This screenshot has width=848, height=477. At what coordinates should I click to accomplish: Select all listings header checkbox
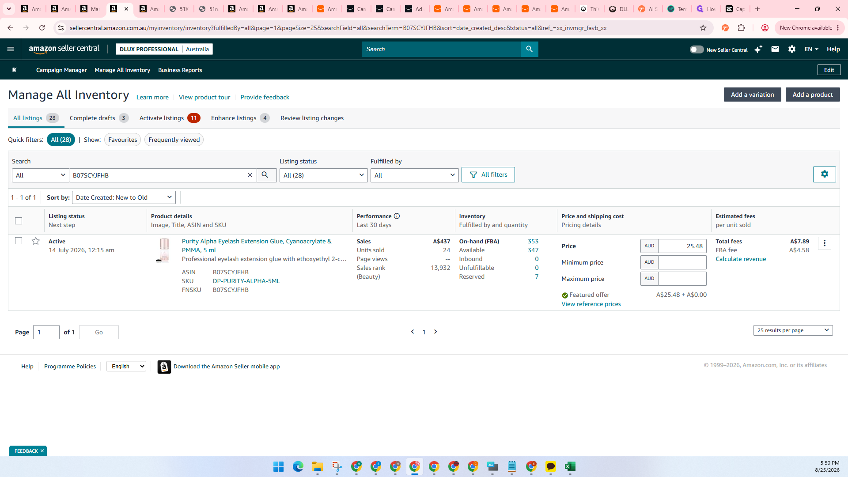pyautogui.click(x=19, y=220)
